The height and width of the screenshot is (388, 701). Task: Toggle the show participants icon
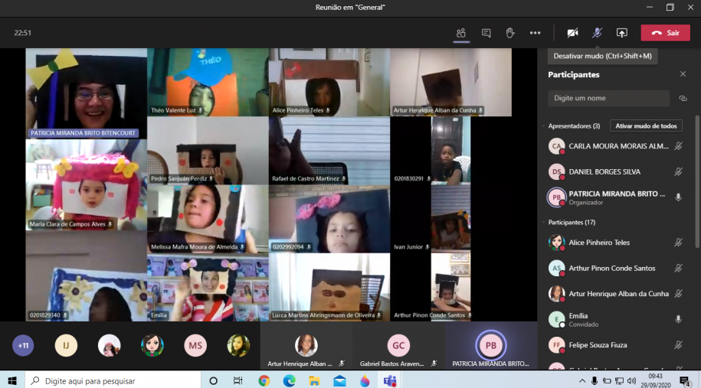[x=461, y=33]
